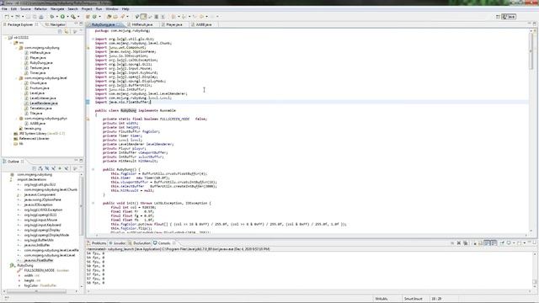The width and height of the screenshot is (539, 303).
Task: Open the Outline view menu arrow
Action: click(x=75, y=168)
